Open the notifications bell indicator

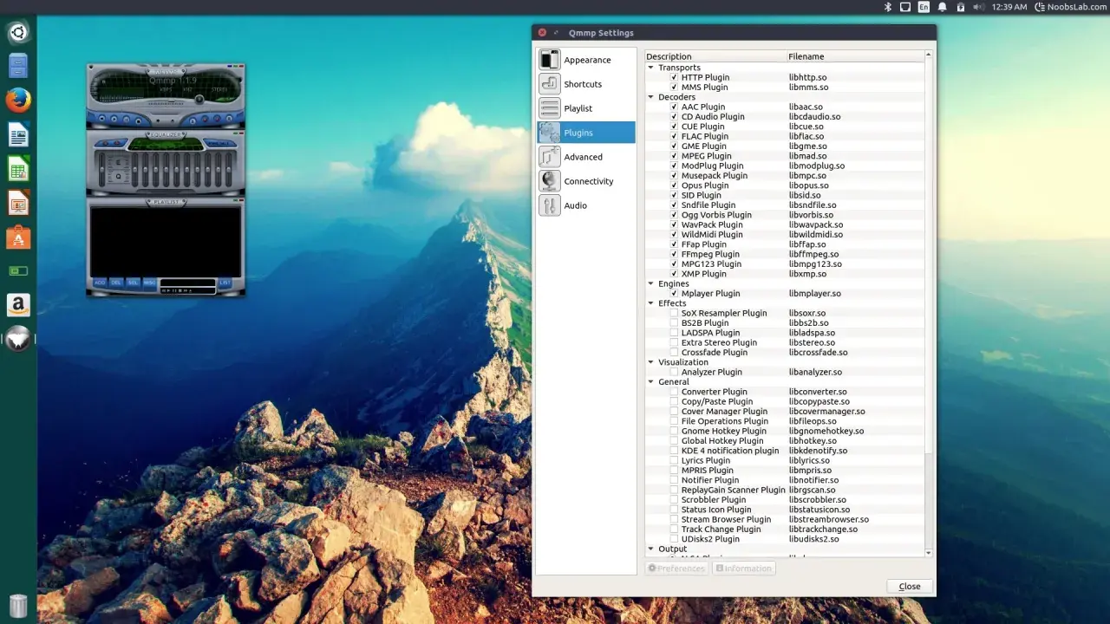pyautogui.click(x=942, y=7)
